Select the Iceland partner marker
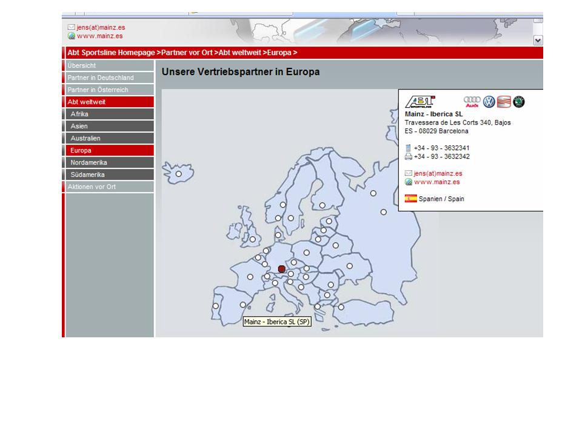582x436 pixels. 178,174
